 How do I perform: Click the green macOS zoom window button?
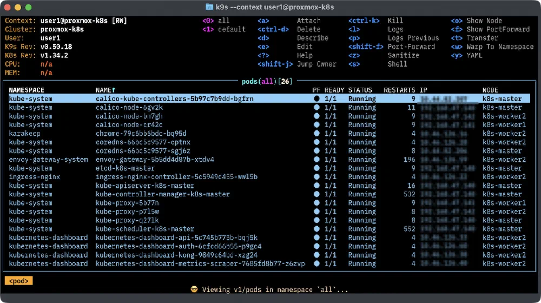28,8
